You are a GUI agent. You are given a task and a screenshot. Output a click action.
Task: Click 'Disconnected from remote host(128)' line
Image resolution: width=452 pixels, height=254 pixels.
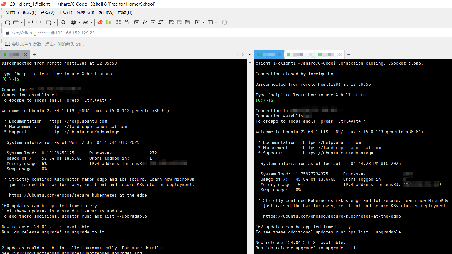(60, 63)
